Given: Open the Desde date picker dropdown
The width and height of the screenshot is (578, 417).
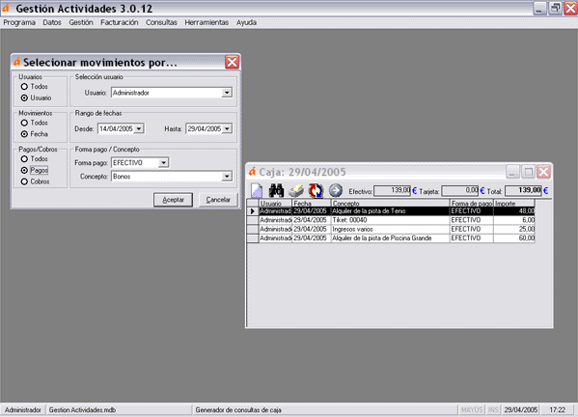Looking at the screenshot, I should point(139,128).
